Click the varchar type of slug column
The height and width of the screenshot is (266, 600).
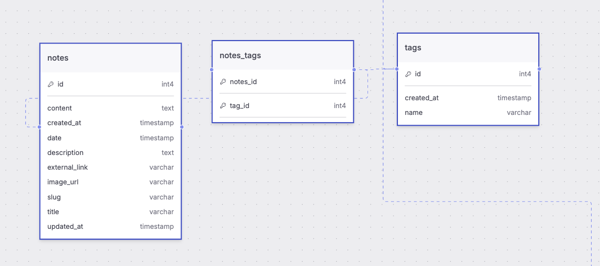tap(162, 197)
